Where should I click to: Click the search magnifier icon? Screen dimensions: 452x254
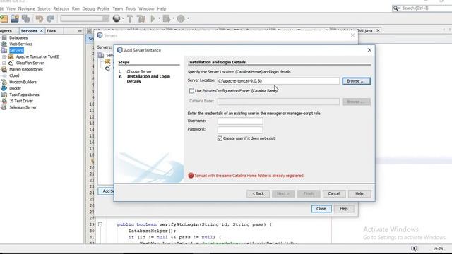pos(396,8)
